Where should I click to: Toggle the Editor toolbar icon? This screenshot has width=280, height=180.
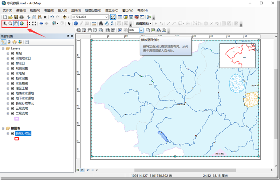(113, 17)
